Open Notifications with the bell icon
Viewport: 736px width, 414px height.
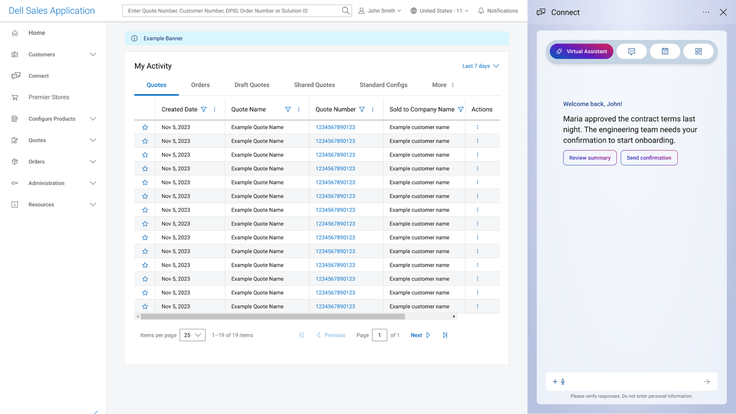tap(481, 11)
